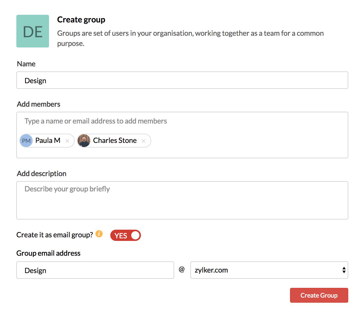Focus the Name field containing Design
This screenshot has height=319, width=361.
coord(182,80)
